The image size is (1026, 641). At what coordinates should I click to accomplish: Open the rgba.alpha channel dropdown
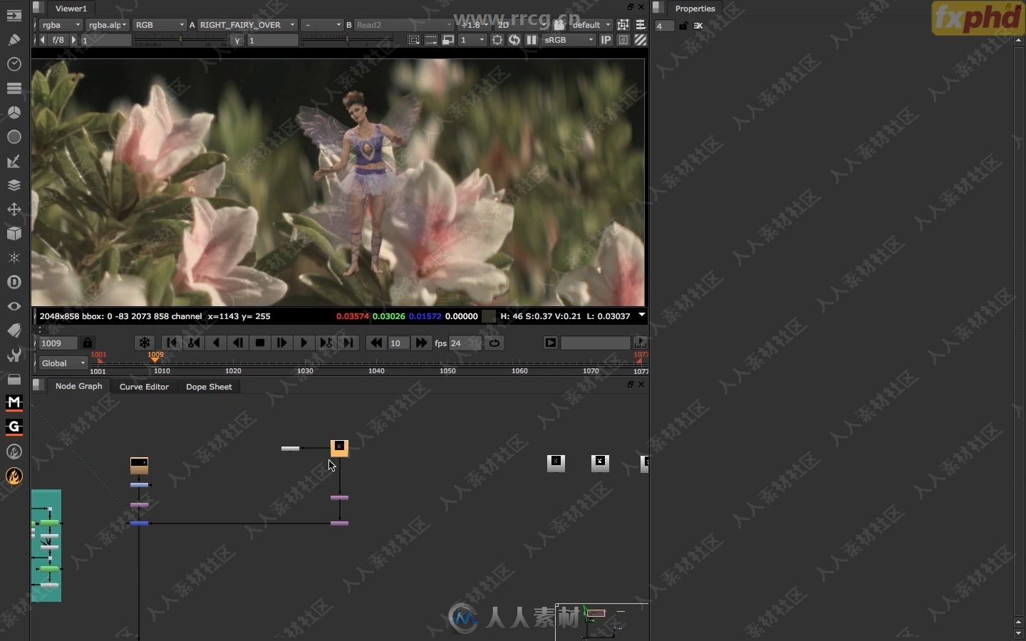(108, 25)
